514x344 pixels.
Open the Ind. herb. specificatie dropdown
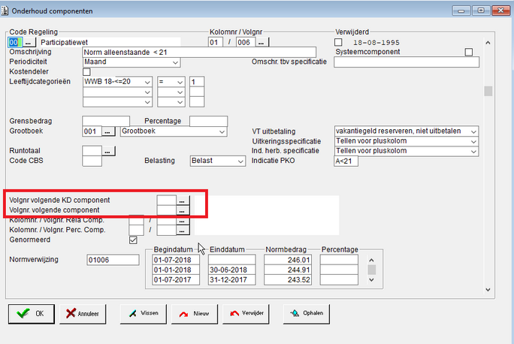point(406,151)
